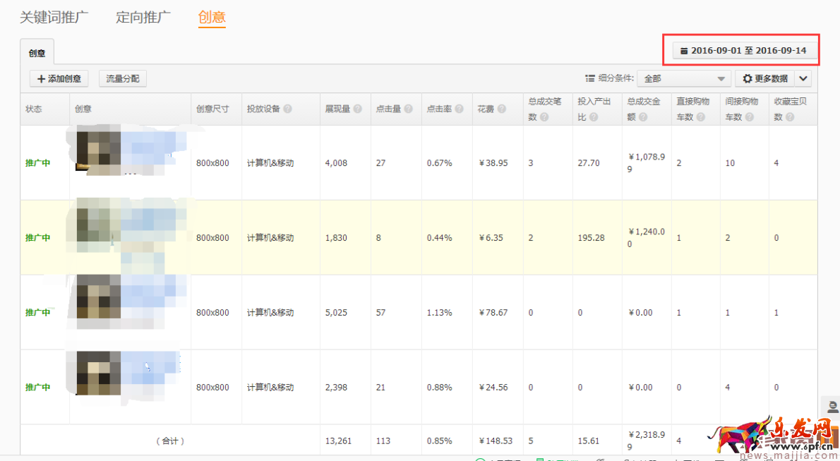Open the help icon next to 花费 column
Image resolution: width=840 pixels, height=461 pixels.
[503, 109]
